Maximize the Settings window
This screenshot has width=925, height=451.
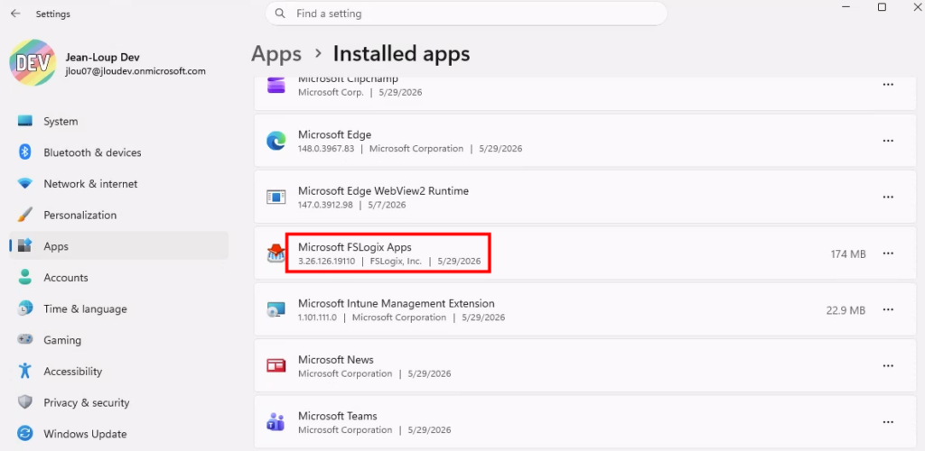(882, 7)
